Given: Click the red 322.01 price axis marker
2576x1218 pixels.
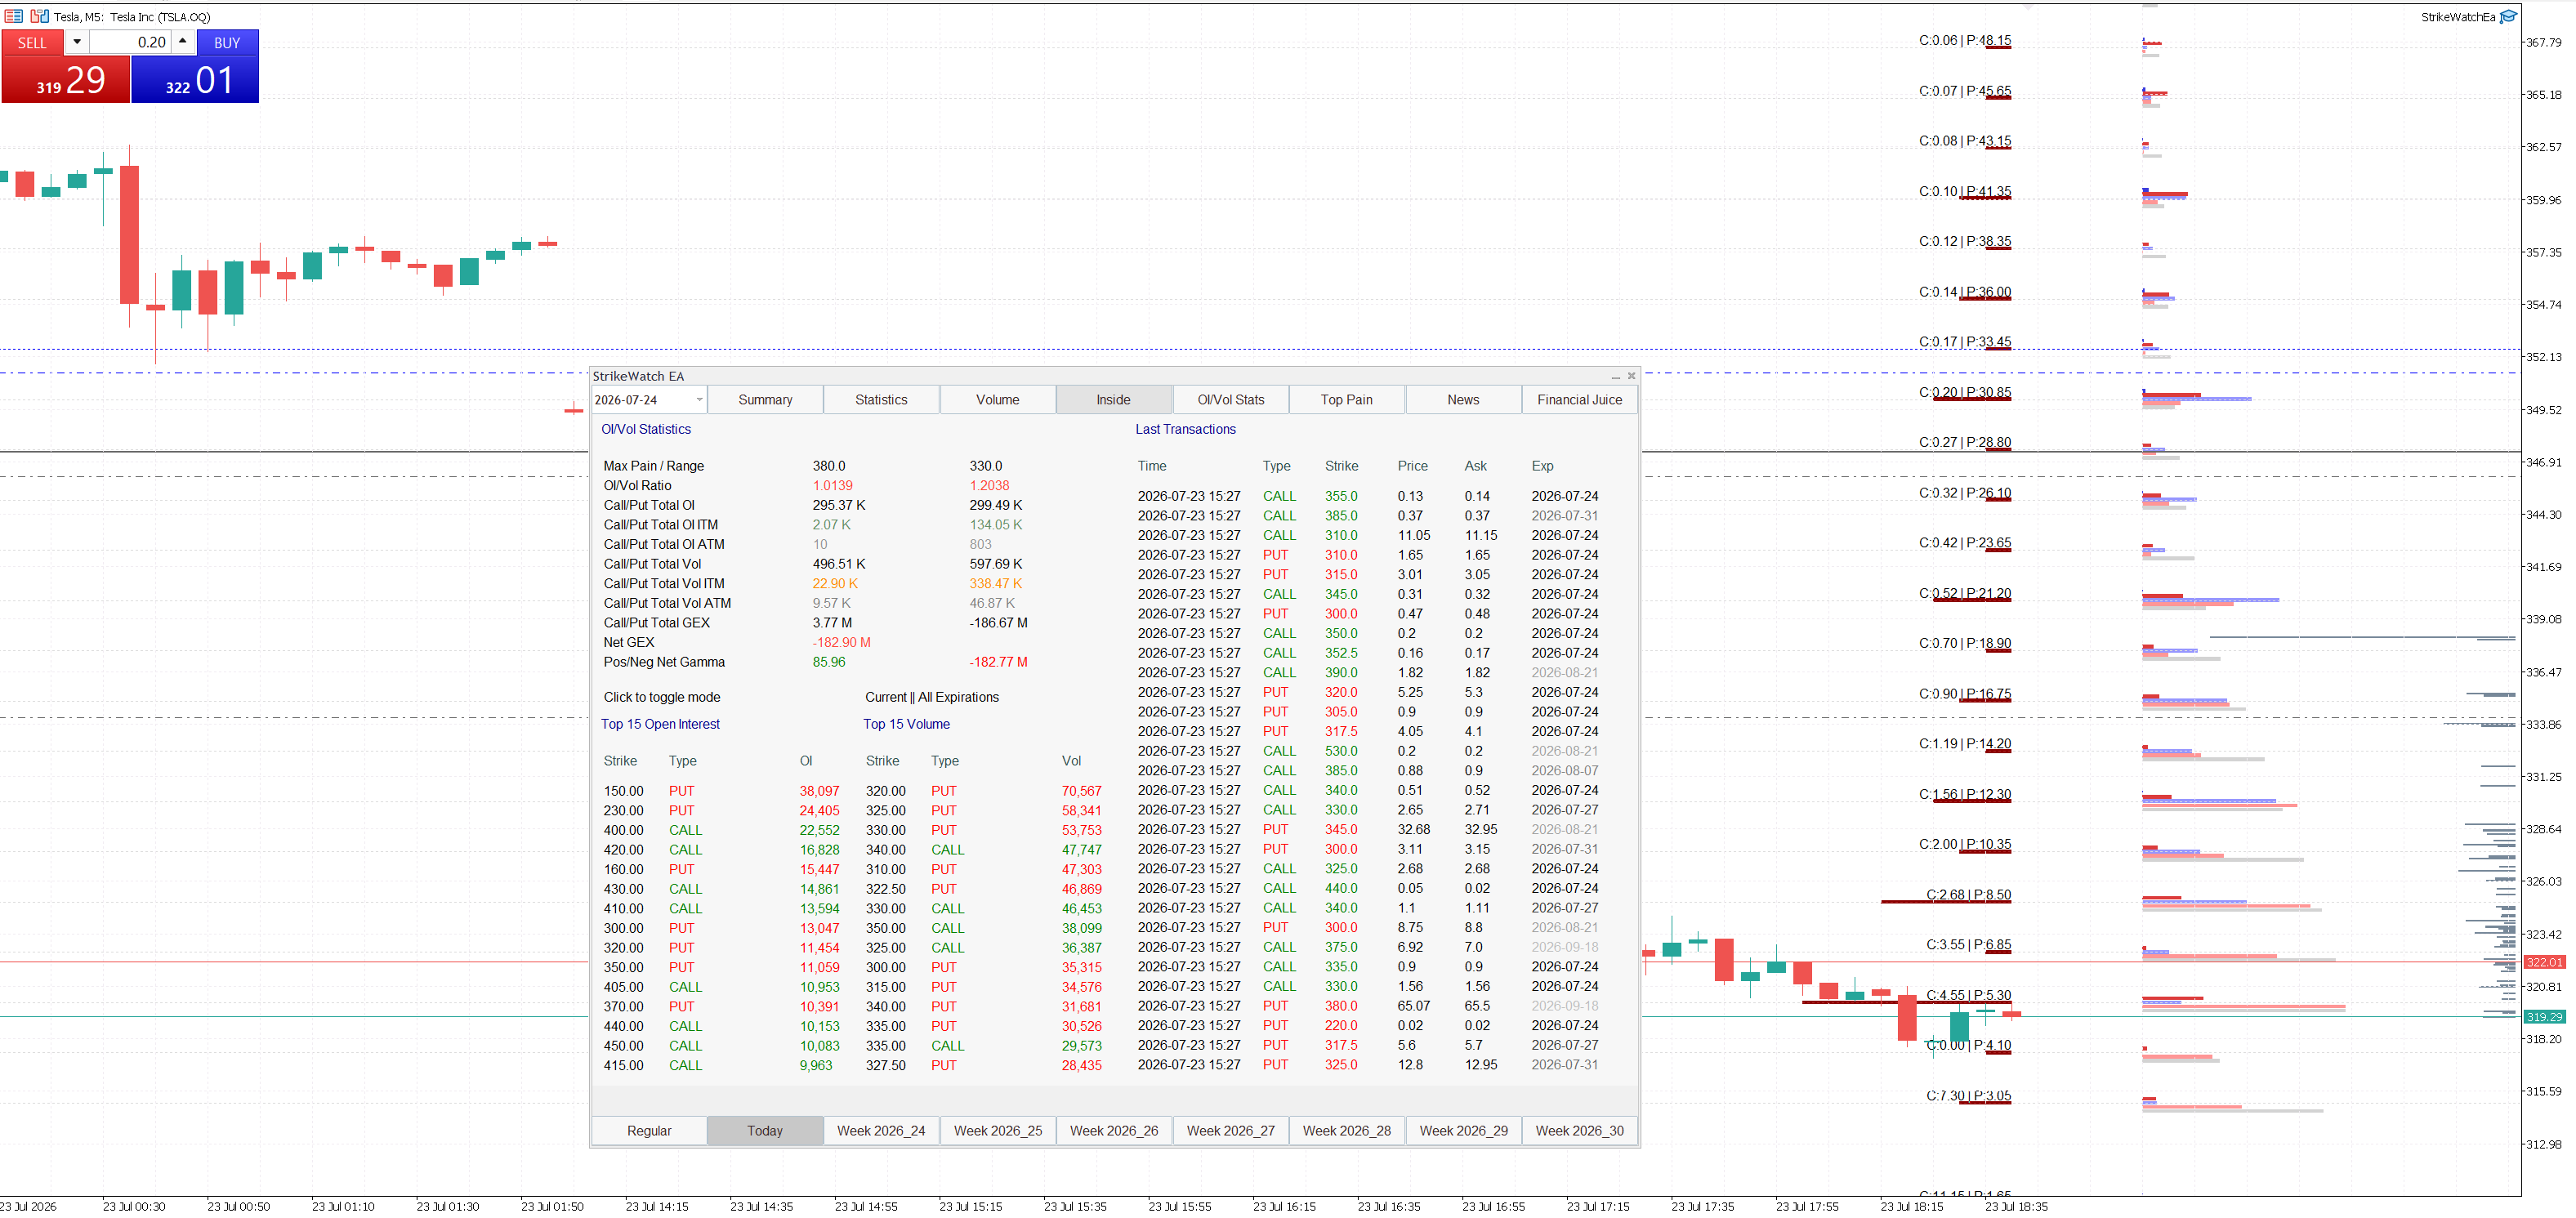Looking at the screenshot, I should click(2544, 962).
